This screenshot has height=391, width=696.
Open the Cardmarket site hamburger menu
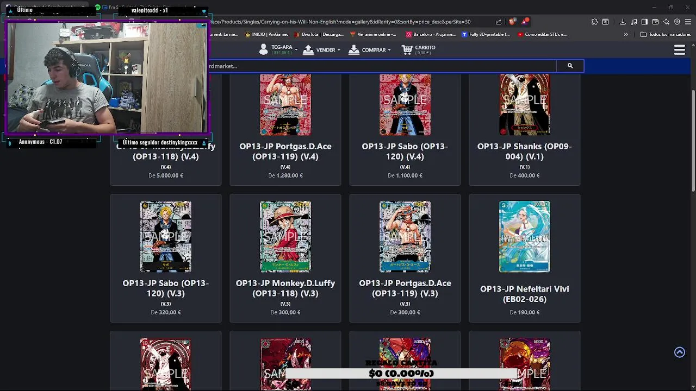pyautogui.click(x=680, y=50)
